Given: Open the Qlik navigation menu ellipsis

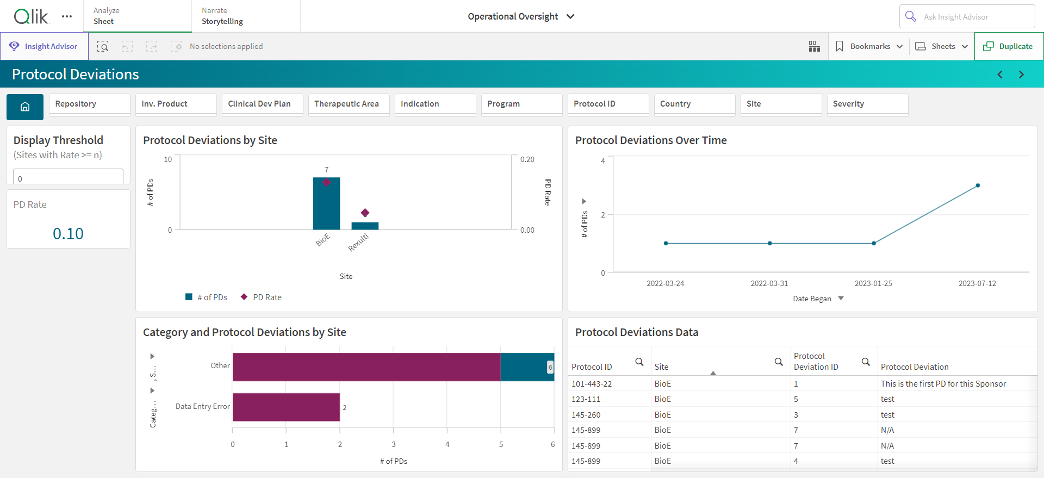Looking at the screenshot, I should [x=67, y=16].
